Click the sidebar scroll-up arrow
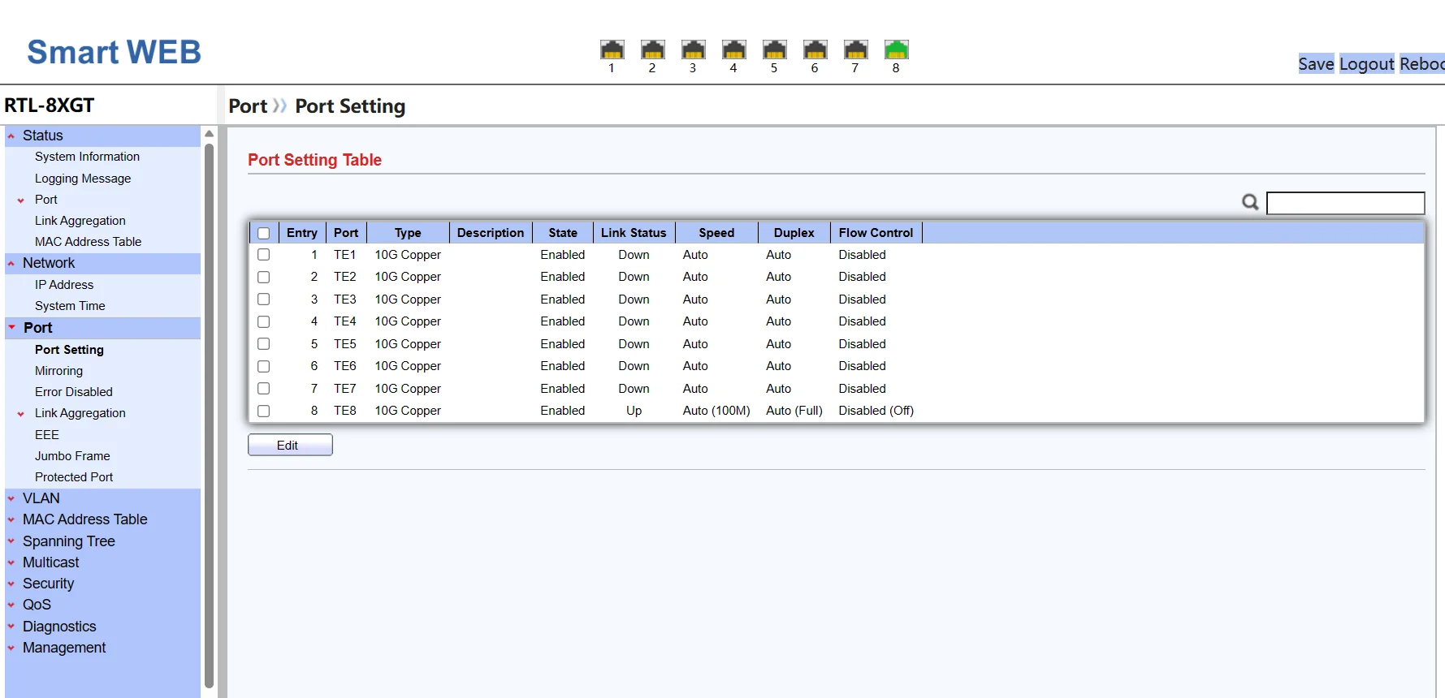This screenshot has height=698, width=1445. [209, 134]
